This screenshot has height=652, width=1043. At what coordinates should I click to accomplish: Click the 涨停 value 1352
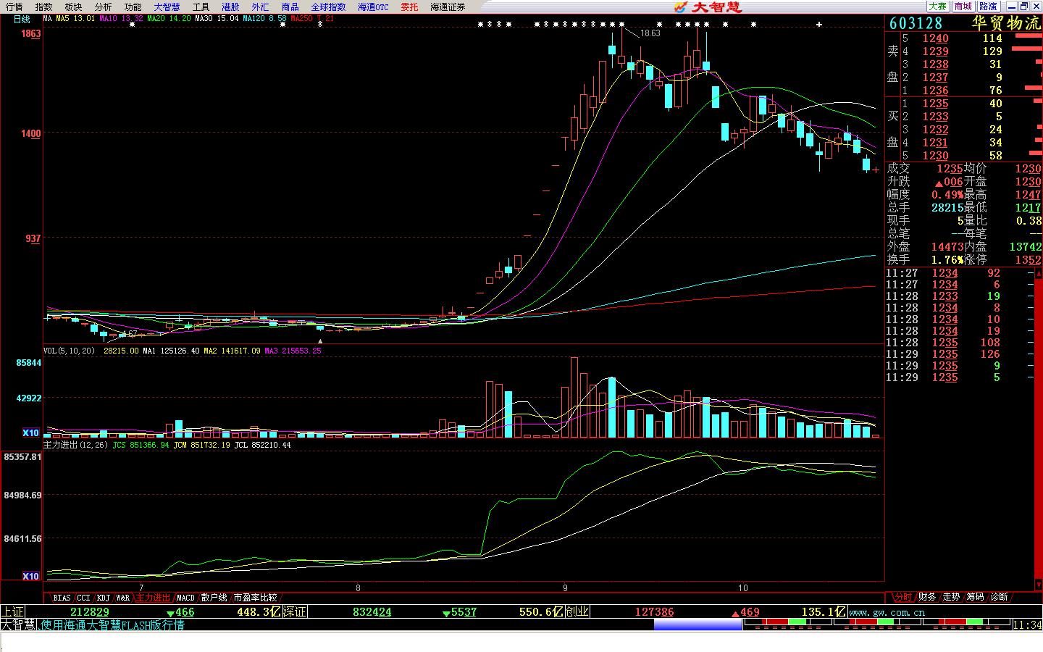(x=1028, y=260)
